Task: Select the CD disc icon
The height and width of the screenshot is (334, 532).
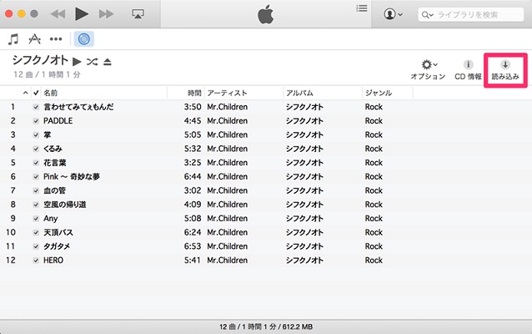Action: click(x=84, y=39)
